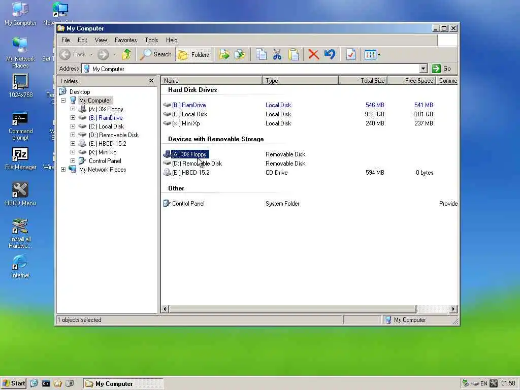
Task: Expand Control Panel tree node
Action: click(x=73, y=160)
